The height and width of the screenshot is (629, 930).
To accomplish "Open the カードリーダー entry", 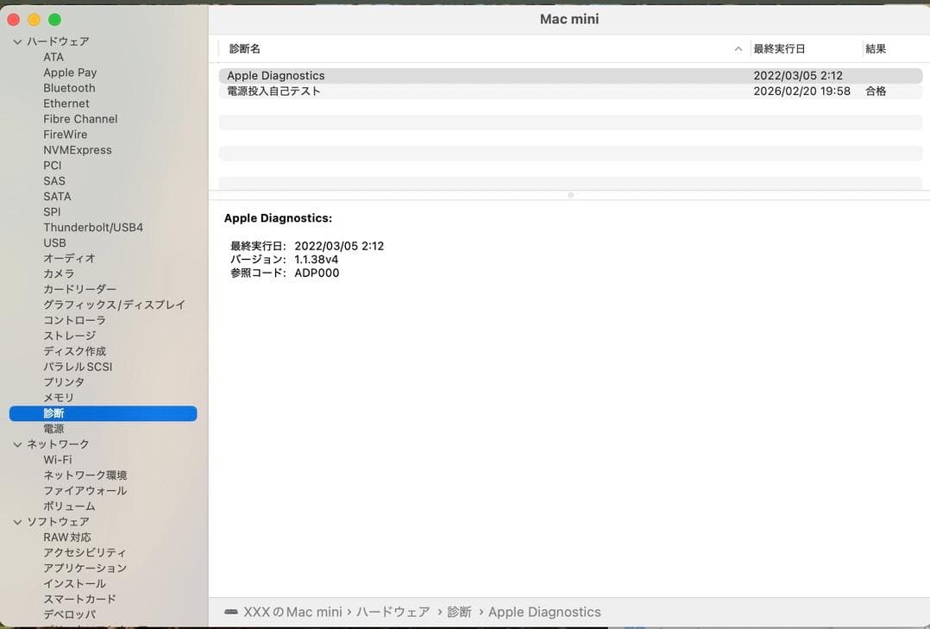I will (x=79, y=289).
